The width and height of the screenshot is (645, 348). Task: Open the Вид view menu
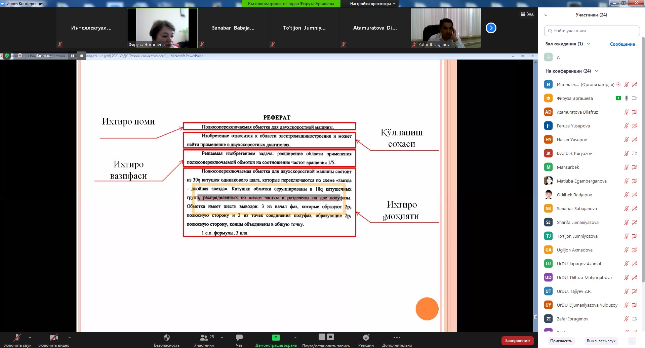point(527,14)
